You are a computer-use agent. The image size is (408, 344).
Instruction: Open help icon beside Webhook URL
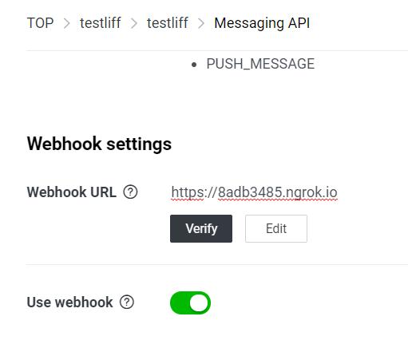pyautogui.click(x=130, y=192)
